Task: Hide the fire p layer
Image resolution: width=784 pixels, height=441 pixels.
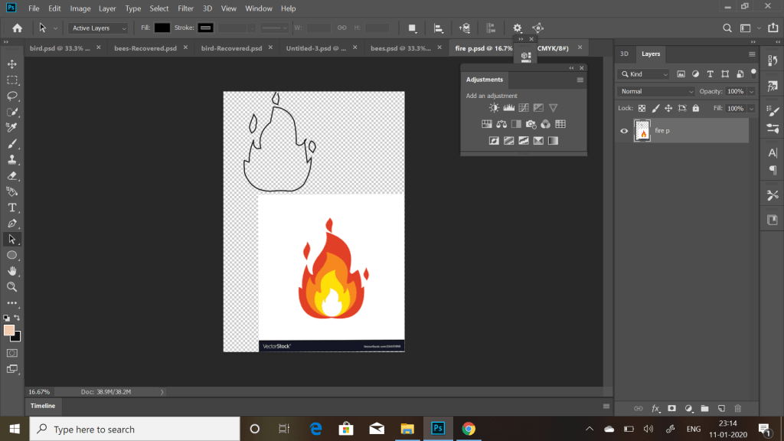Action: pyautogui.click(x=624, y=131)
